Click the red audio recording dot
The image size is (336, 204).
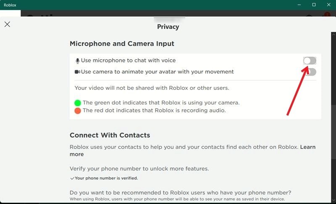[x=78, y=110]
